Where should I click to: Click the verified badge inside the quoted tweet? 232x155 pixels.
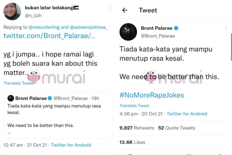49,98
